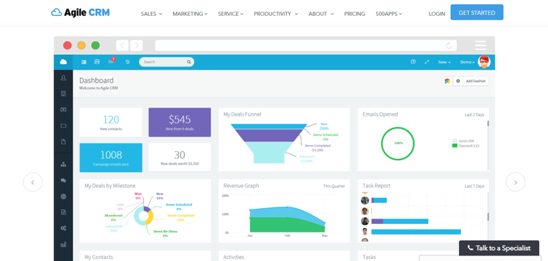Image resolution: width=548 pixels, height=261 pixels.
Task: Open the Demo account dropdown
Action: pyautogui.click(x=467, y=62)
